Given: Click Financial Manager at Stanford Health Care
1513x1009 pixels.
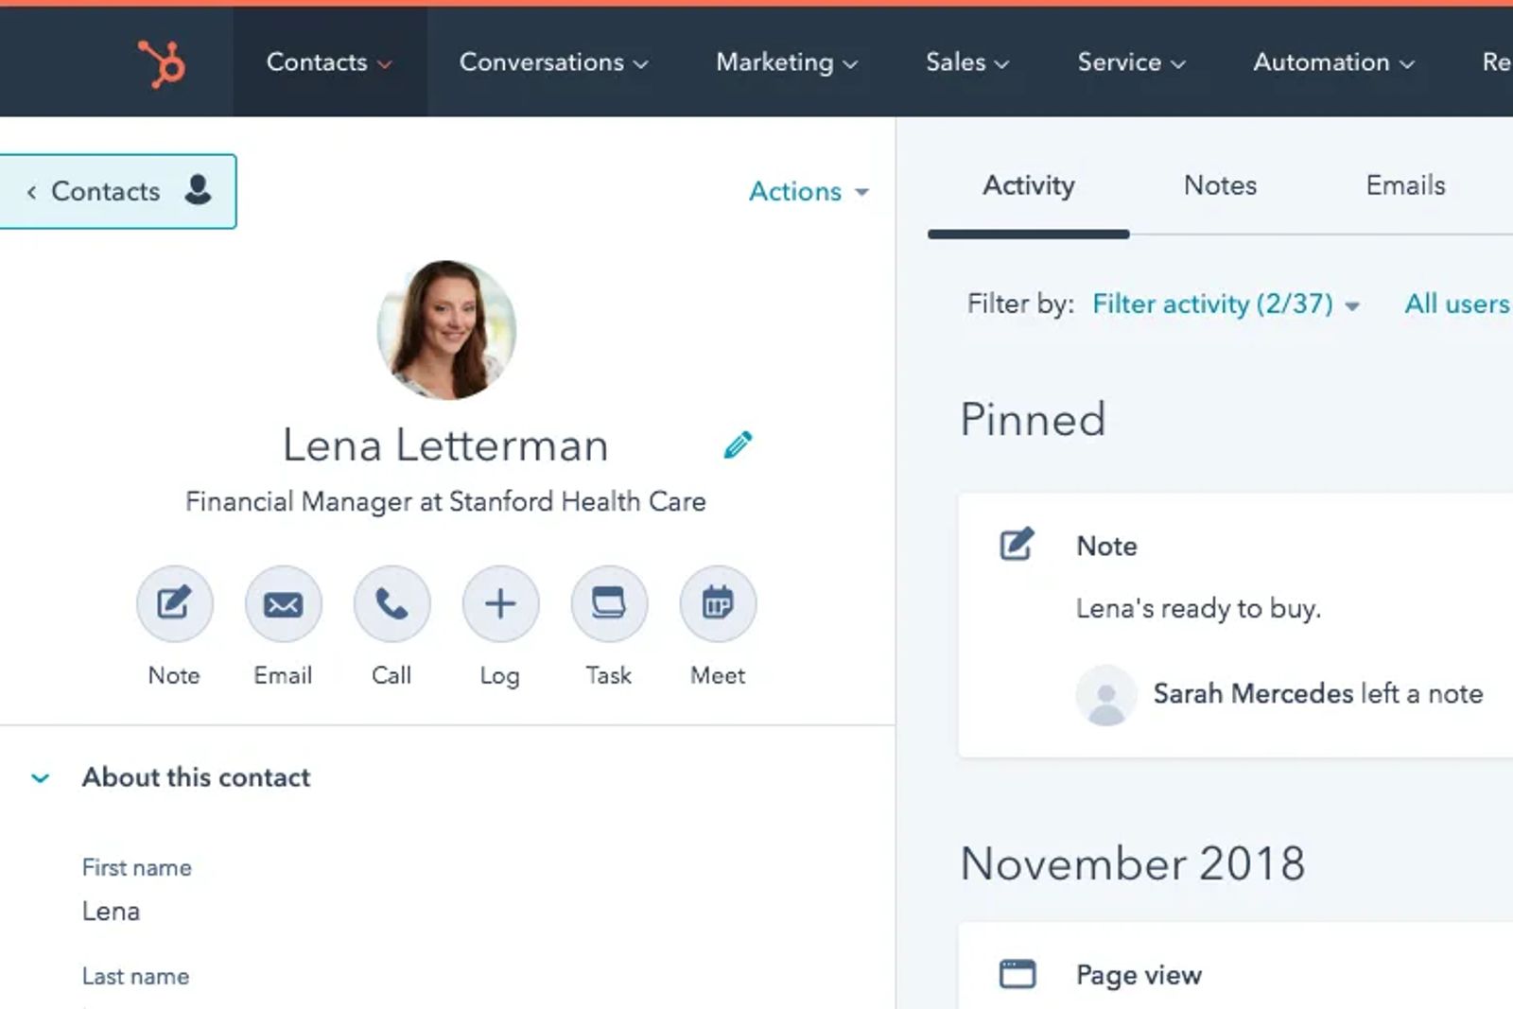Looking at the screenshot, I should pyautogui.click(x=445, y=501).
